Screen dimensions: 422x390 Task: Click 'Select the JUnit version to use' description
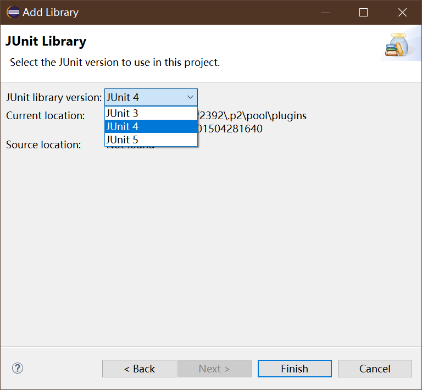tap(115, 63)
